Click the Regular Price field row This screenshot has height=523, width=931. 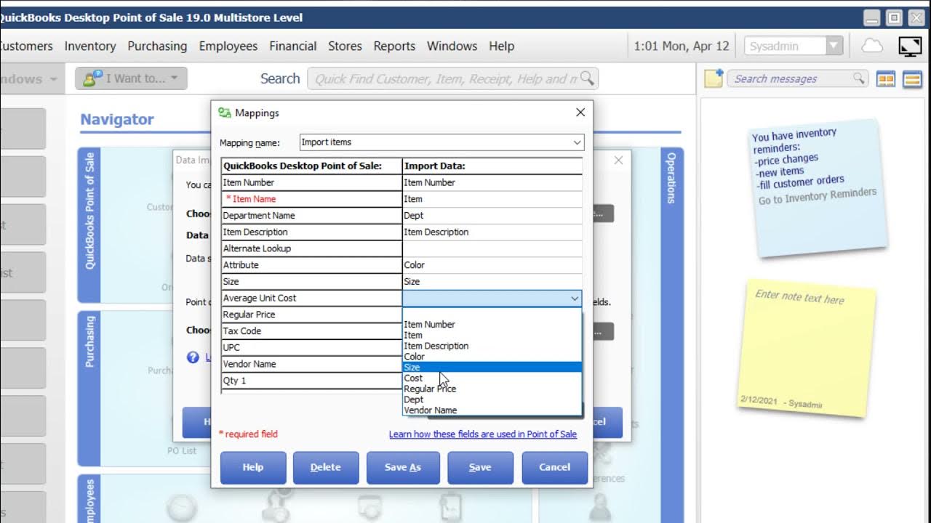click(x=311, y=315)
